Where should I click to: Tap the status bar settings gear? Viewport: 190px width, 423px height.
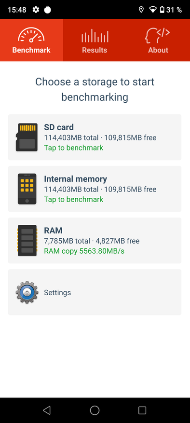(x=36, y=10)
